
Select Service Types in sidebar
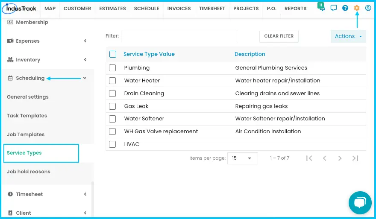41,153
